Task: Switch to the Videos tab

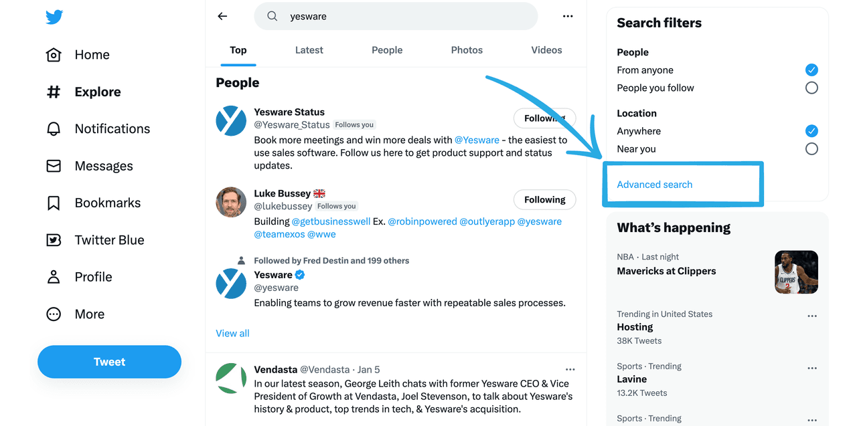Action: coord(546,50)
